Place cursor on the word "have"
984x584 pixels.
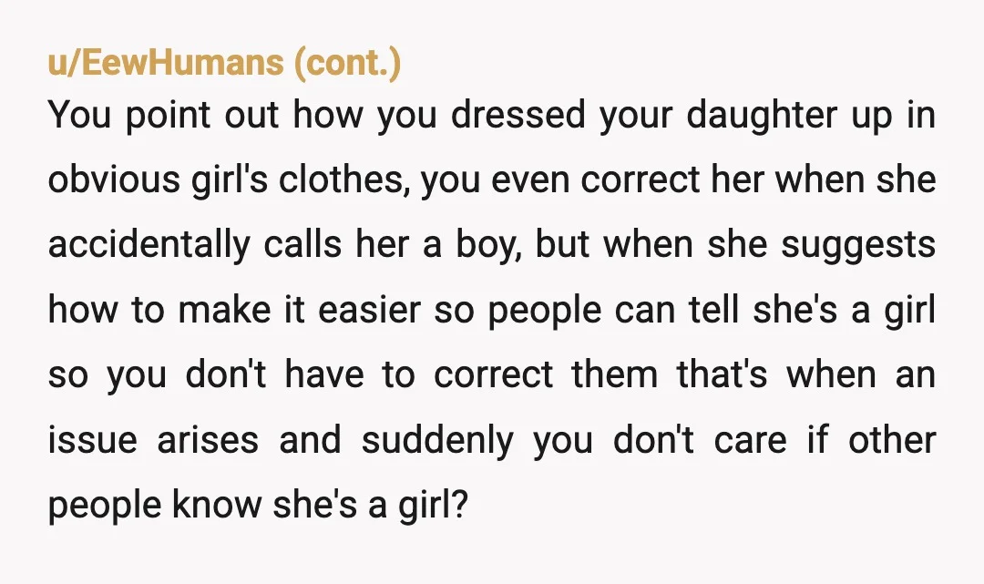324,374
